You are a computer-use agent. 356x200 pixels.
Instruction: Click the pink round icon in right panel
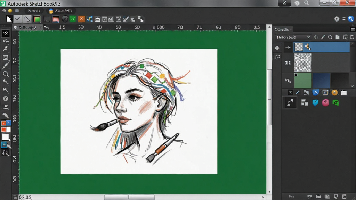tap(325, 102)
